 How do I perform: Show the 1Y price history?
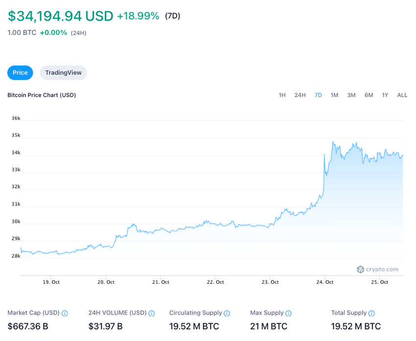385,95
